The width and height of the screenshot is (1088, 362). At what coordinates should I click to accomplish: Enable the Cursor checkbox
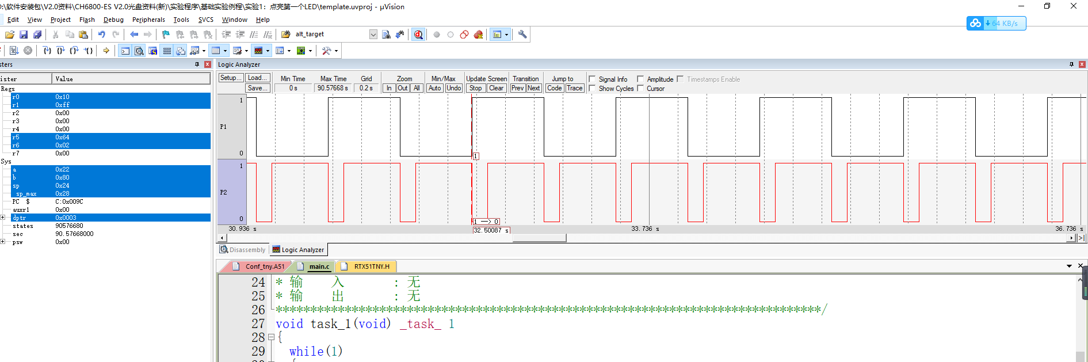(640, 88)
